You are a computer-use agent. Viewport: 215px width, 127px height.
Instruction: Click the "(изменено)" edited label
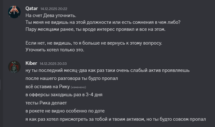tap(78, 87)
